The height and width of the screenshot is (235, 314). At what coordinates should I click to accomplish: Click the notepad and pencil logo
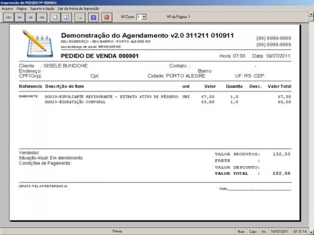38,44
